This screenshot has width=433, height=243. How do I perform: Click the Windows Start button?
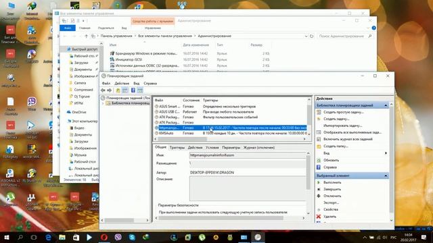[x=7, y=237]
